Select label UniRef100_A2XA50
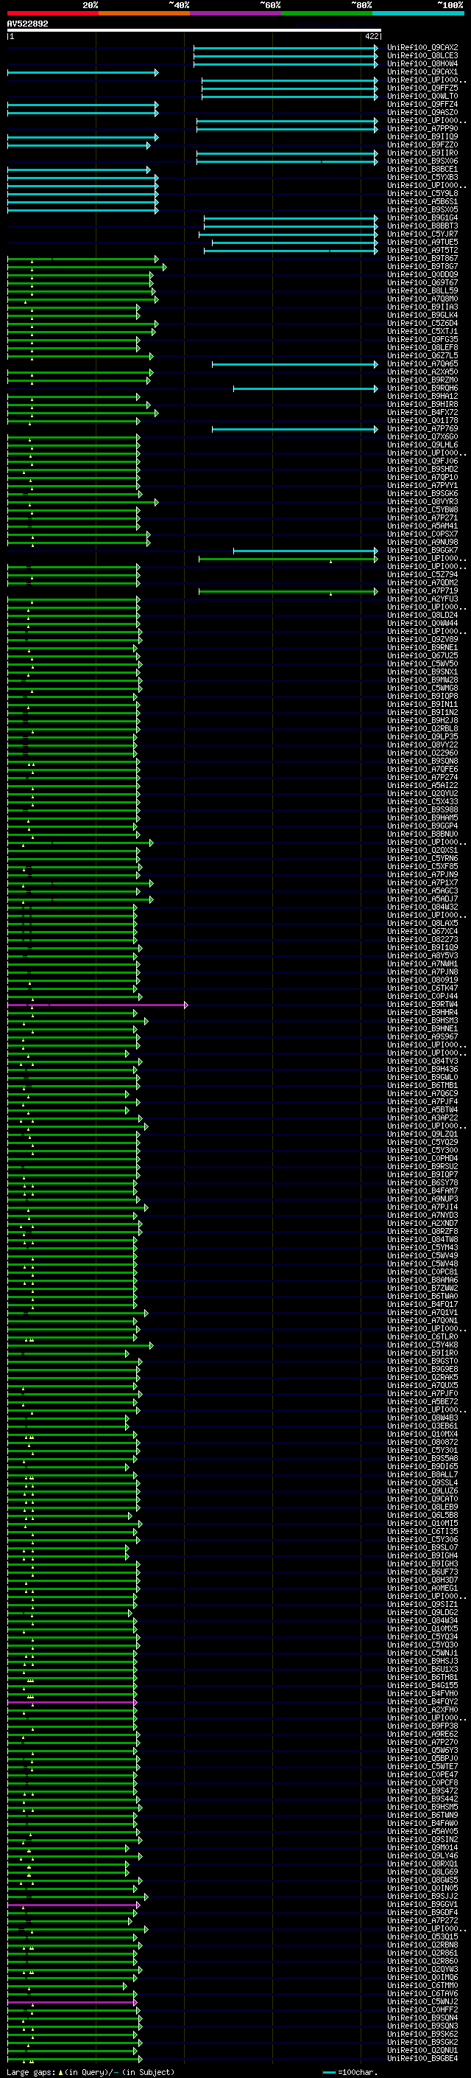Viewport: 471px width, 2078px height. (x=422, y=372)
